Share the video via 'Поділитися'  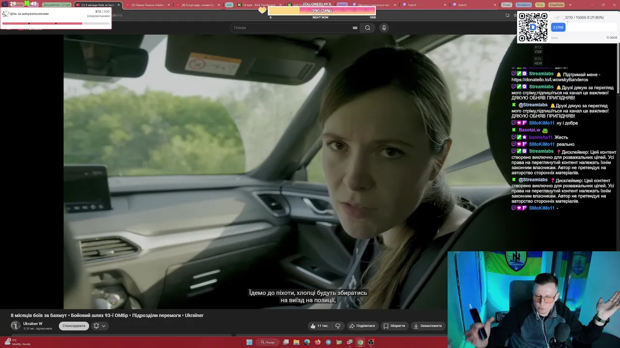point(362,326)
